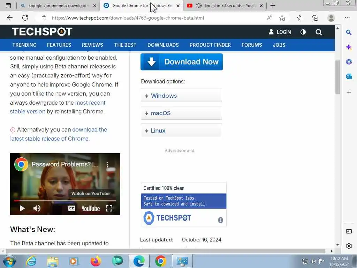357x268 pixels.
Task: Play the embedded Password Problems video
Action: pyautogui.click(x=22, y=208)
